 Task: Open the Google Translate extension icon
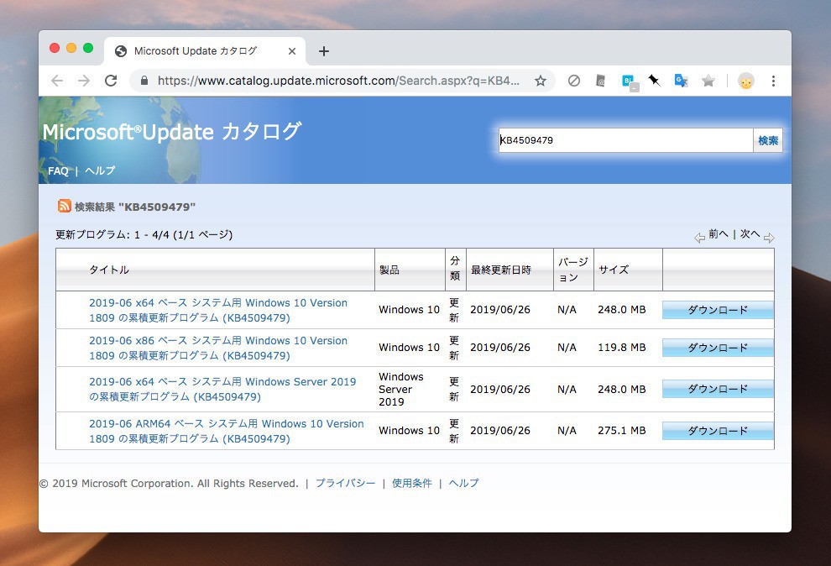click(681, 81)
